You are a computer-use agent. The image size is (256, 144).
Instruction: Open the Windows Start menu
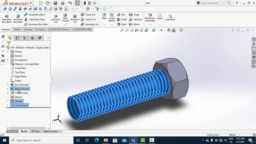coord(4,140)
